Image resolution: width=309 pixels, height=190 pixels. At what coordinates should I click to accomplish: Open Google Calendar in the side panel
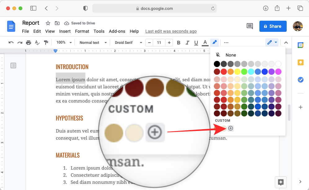(300, 45)
